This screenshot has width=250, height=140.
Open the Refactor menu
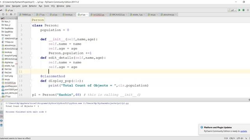pyautogui.click(x=33, y=6)
